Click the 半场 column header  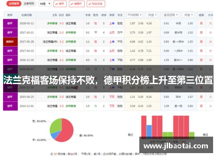coord(88,15)
